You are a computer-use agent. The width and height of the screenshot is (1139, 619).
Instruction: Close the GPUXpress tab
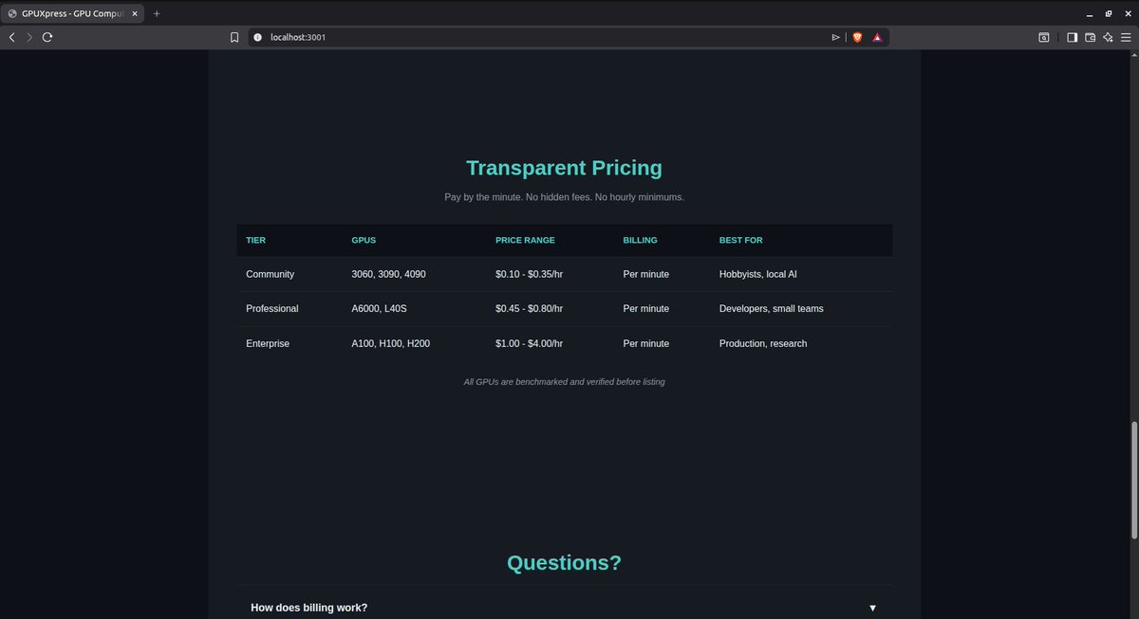(135, 13)
